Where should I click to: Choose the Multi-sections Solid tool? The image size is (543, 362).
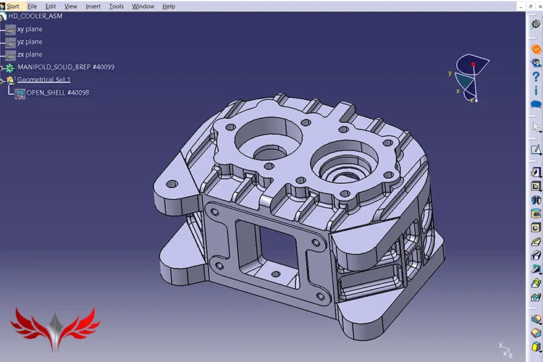(x=536, y=283)
